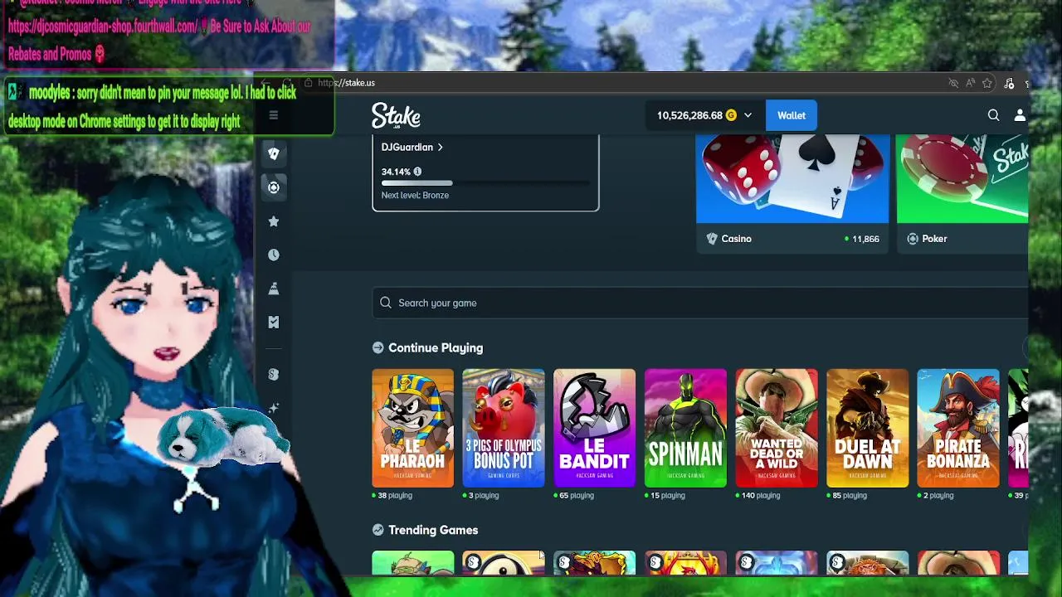Open the DJGuardian profile chevron
This screenshot has height=597, width=1062.
coord(440,147)
